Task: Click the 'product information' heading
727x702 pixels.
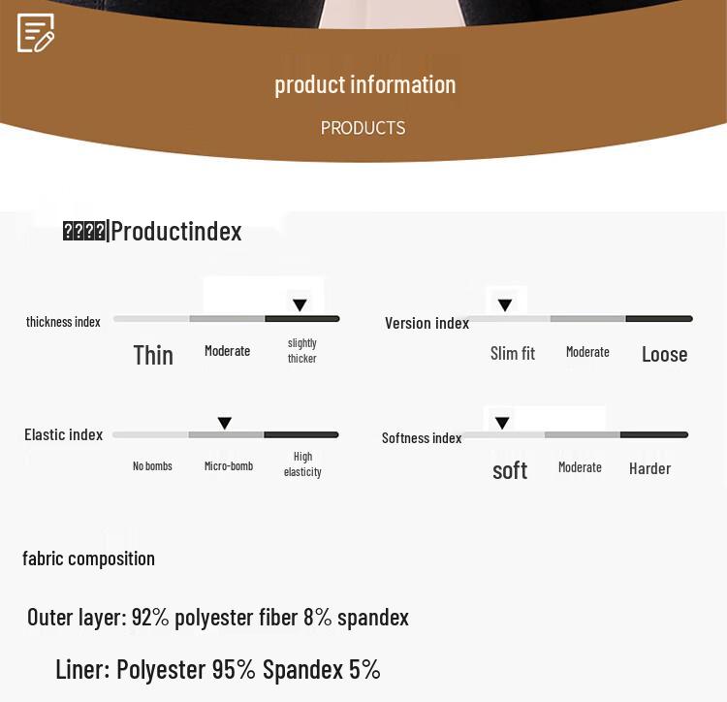Action: (364, 84)
